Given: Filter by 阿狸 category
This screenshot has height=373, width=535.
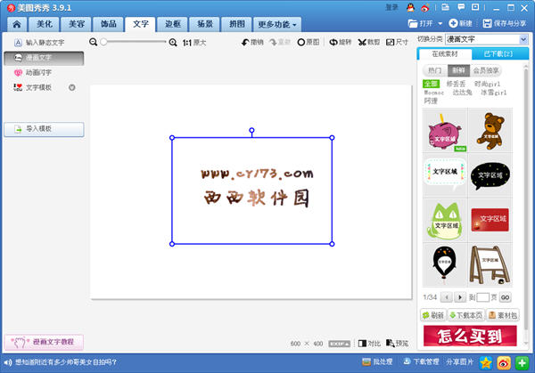Looking at the screenshot, I should pos(431,101).
